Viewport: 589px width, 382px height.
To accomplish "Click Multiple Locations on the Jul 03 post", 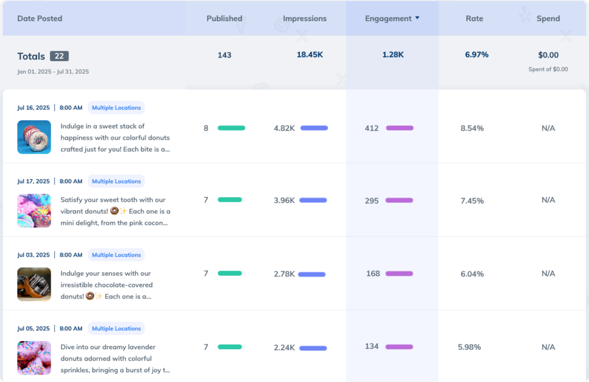I will (116, 255).
